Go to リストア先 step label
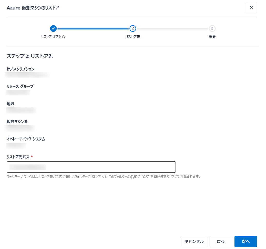 [x=133, y=37]
